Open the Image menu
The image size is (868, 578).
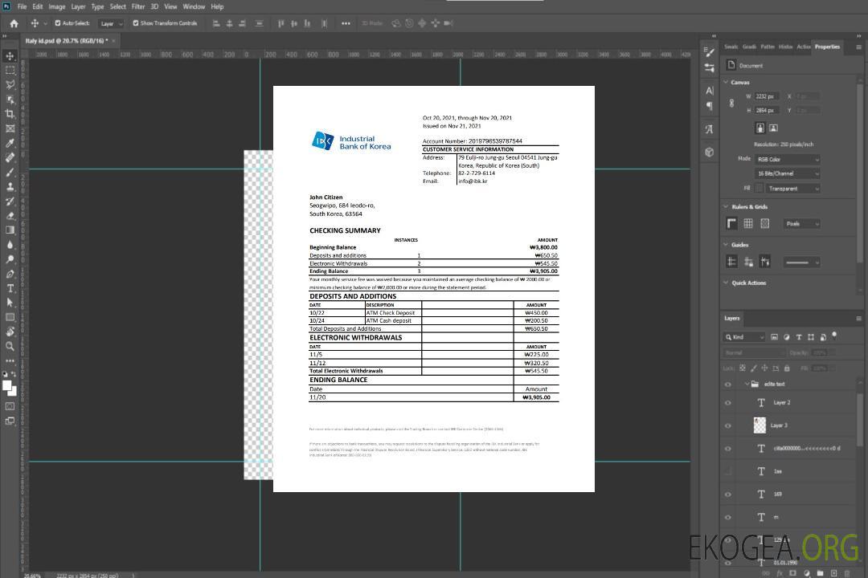[x=56, y=6]
